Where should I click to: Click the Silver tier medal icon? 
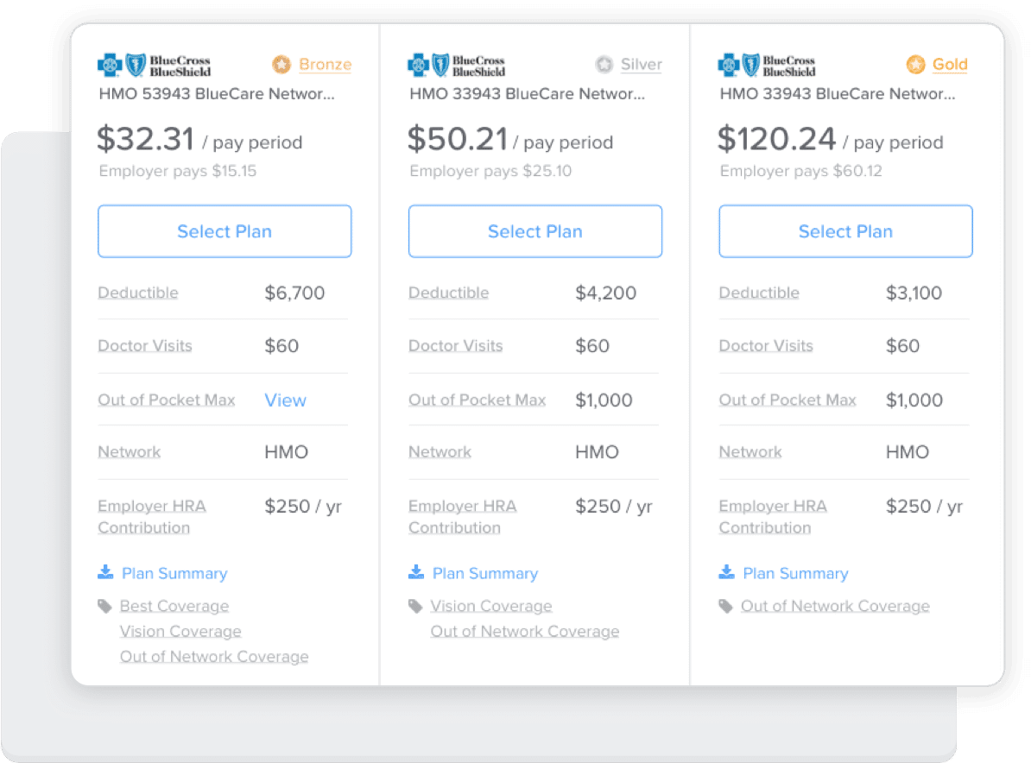(604, 65)
